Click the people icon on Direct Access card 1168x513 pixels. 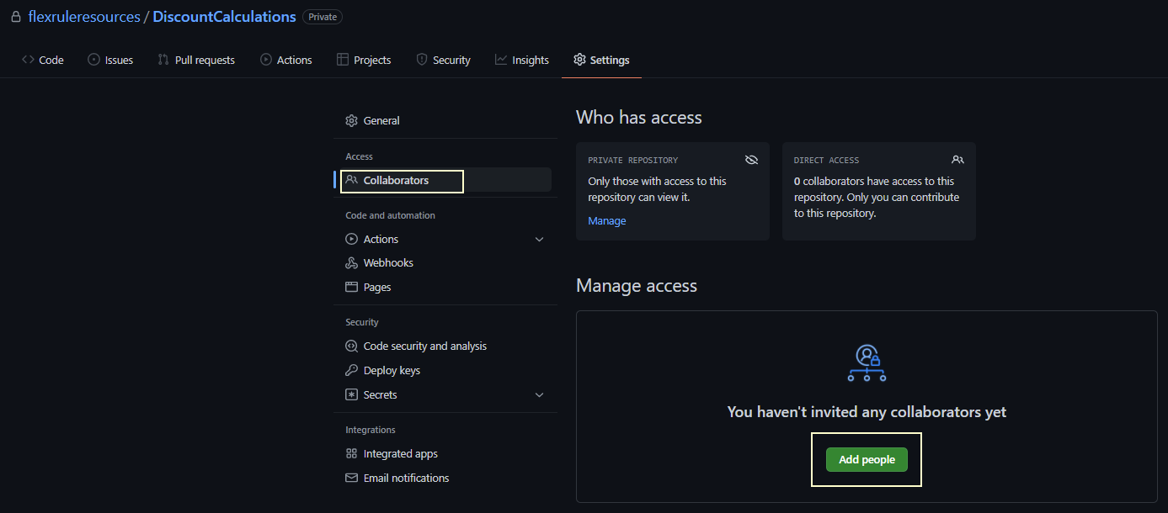pyautogui.click(x=957, y=160)
